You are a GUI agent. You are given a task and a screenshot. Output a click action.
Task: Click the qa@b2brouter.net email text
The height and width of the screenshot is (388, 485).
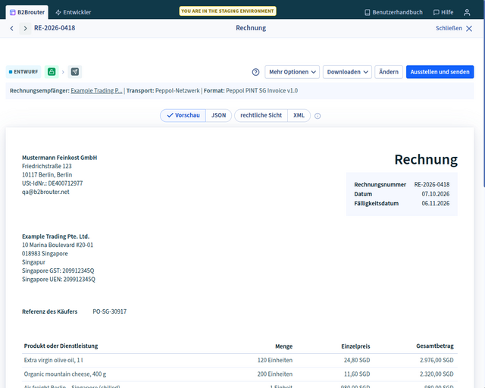coord(45,192)
